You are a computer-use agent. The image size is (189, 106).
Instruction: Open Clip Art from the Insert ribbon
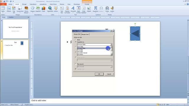coord(14,10)
